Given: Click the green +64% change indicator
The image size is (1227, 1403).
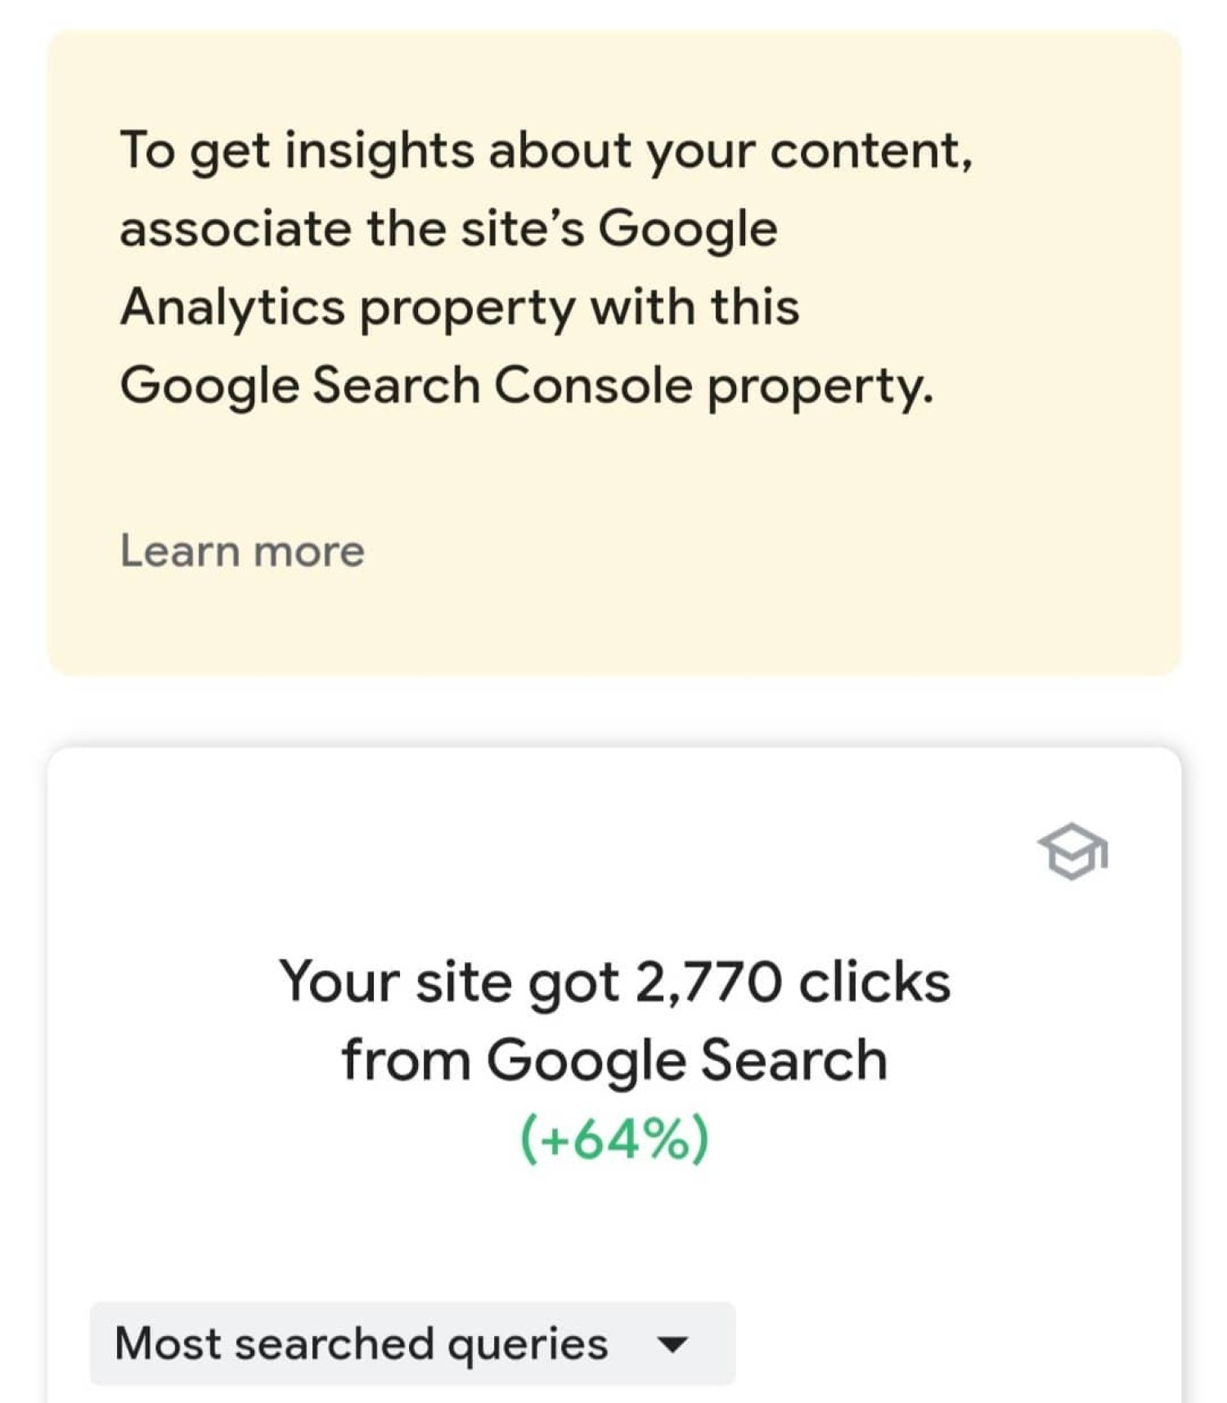Looking at the screenshot, I should point(614,1138).
